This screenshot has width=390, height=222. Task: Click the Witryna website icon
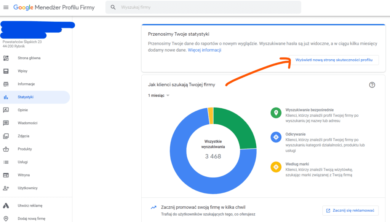click(x=6, y=175)
